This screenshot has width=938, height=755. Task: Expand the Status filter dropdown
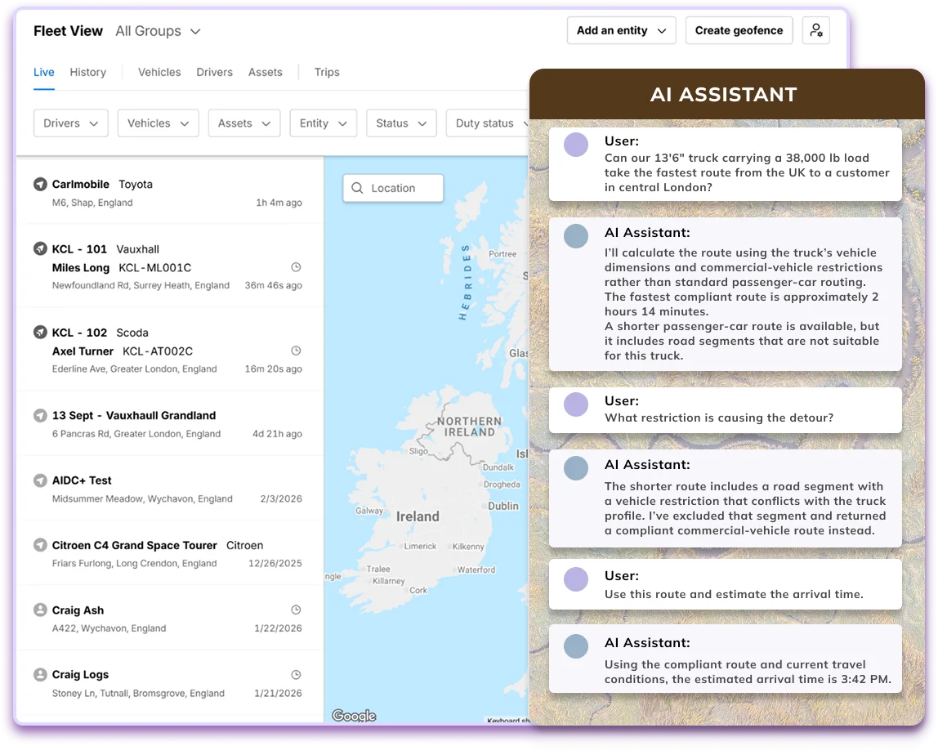coord(401,123)
